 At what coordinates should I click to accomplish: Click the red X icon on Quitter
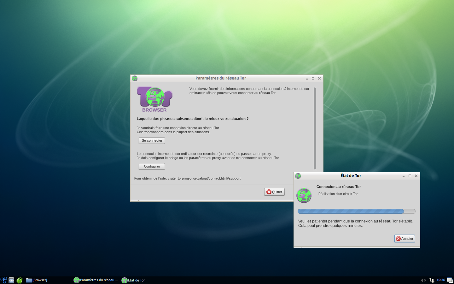(269, 192)
